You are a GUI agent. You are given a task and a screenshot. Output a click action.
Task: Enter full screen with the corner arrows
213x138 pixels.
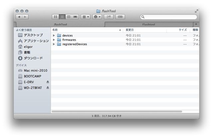click(196, 11)
